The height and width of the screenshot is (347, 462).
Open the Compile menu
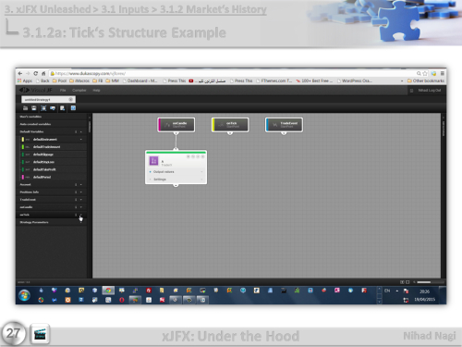pyautogui.click(x=79, y=91)
